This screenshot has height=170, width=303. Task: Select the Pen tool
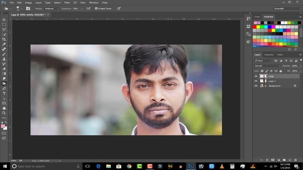tap(4, 88)
